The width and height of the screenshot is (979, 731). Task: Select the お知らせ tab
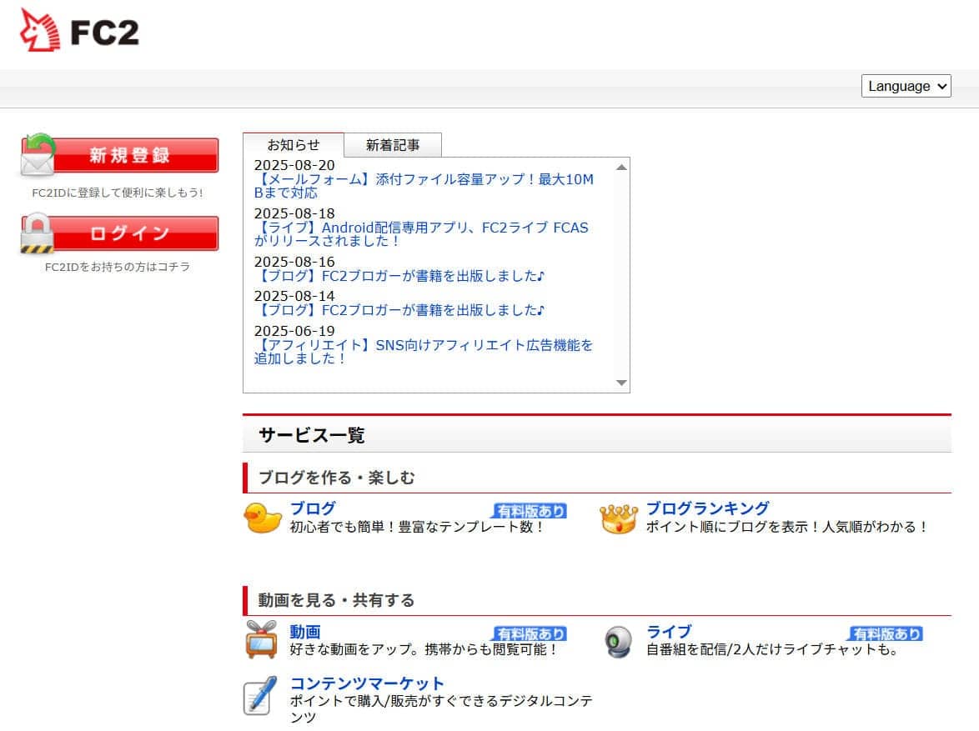tap(294, 145)
